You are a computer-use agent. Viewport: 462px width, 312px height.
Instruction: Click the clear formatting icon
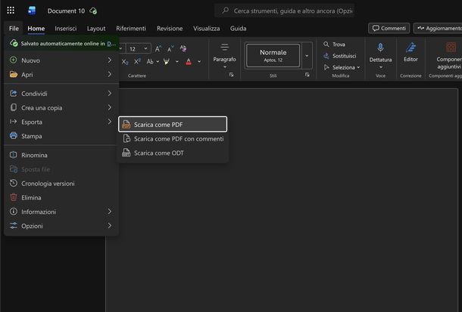tap(183, 49)
